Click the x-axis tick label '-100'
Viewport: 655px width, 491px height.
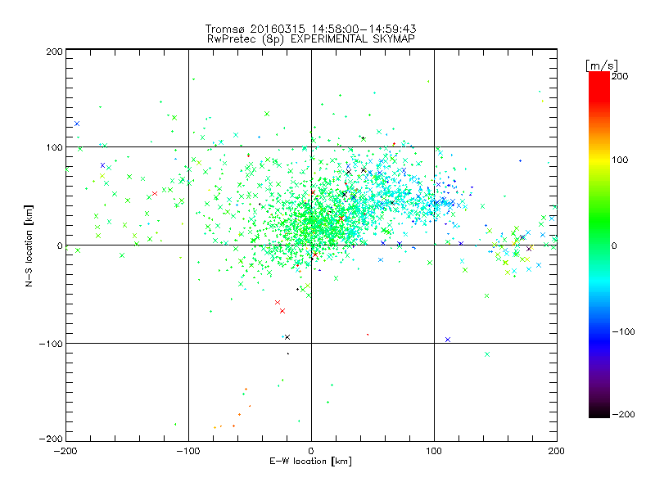pos(188,451)
